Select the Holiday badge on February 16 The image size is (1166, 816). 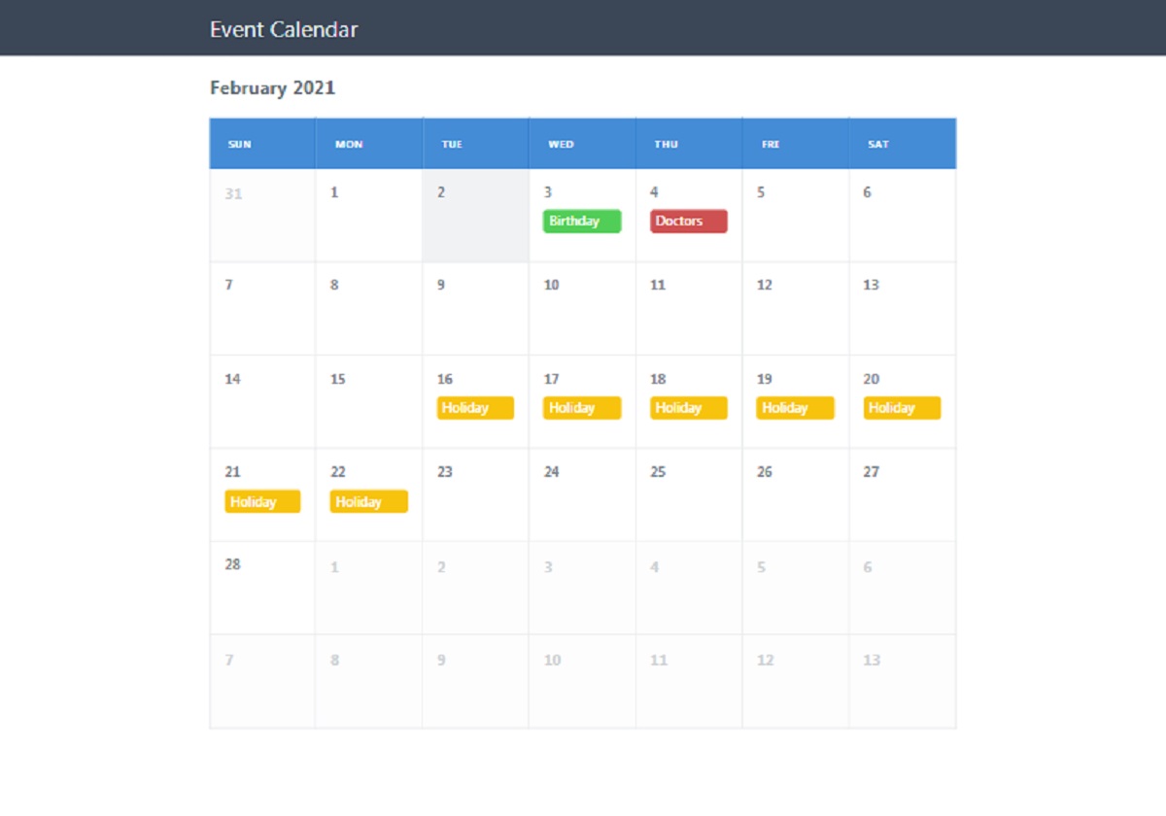[474, 407]
